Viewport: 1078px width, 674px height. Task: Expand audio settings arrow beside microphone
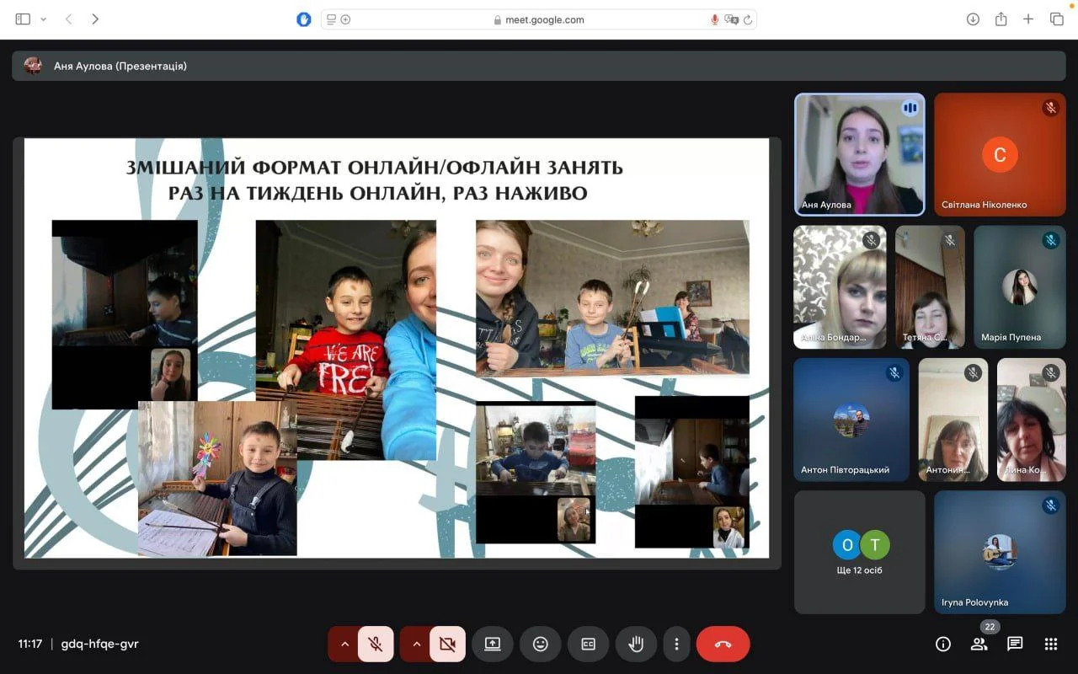(344, 645)
